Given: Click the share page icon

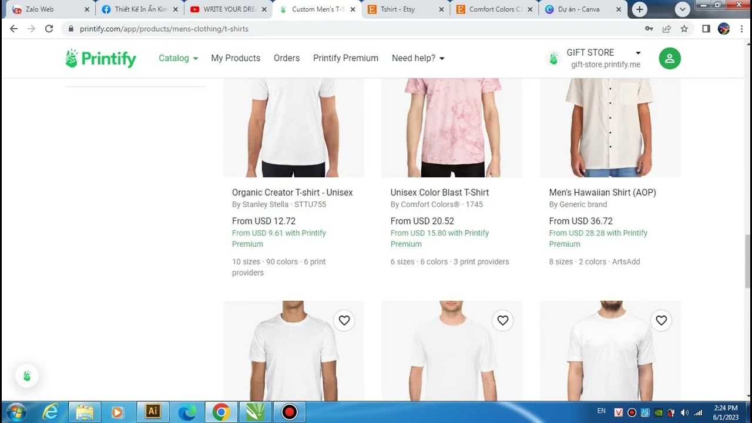Looking at the screenshot, I should [x=667, y=29].
